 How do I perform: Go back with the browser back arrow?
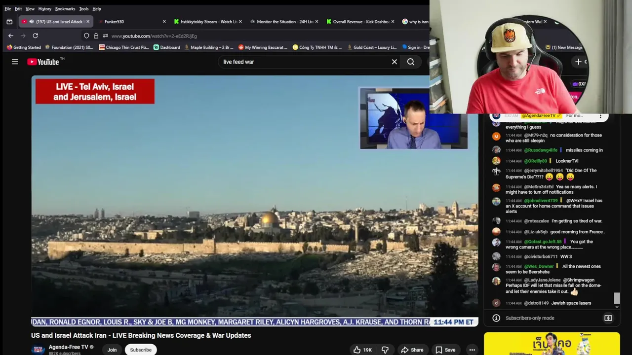11,35
